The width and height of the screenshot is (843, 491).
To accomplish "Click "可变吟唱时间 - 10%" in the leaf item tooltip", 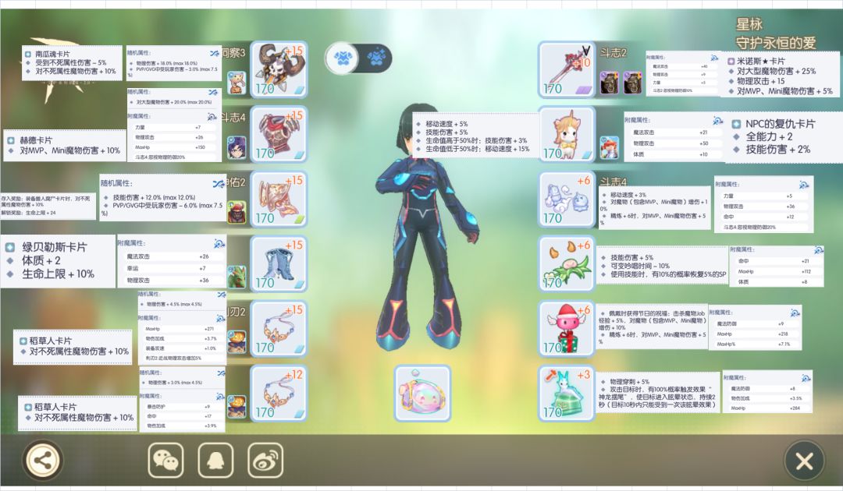I will pos(640,266).
